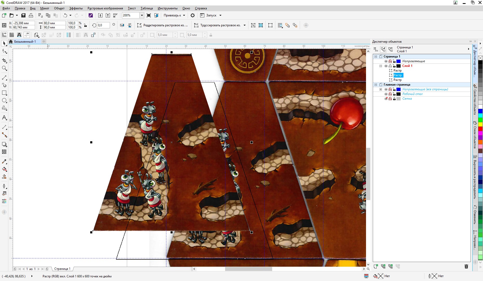Click the rotation angle field showing 0,0

(103, 25)
